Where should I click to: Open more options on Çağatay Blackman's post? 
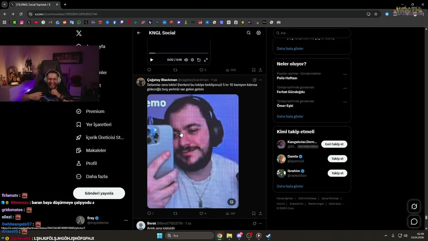260,80
